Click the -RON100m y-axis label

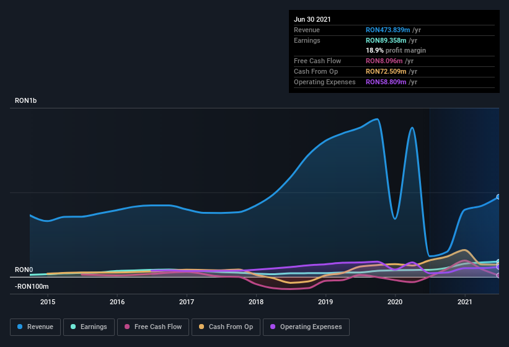click(32, 287)
